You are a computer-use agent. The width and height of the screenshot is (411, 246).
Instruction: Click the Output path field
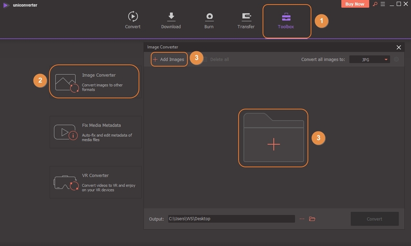pos(231,219)
